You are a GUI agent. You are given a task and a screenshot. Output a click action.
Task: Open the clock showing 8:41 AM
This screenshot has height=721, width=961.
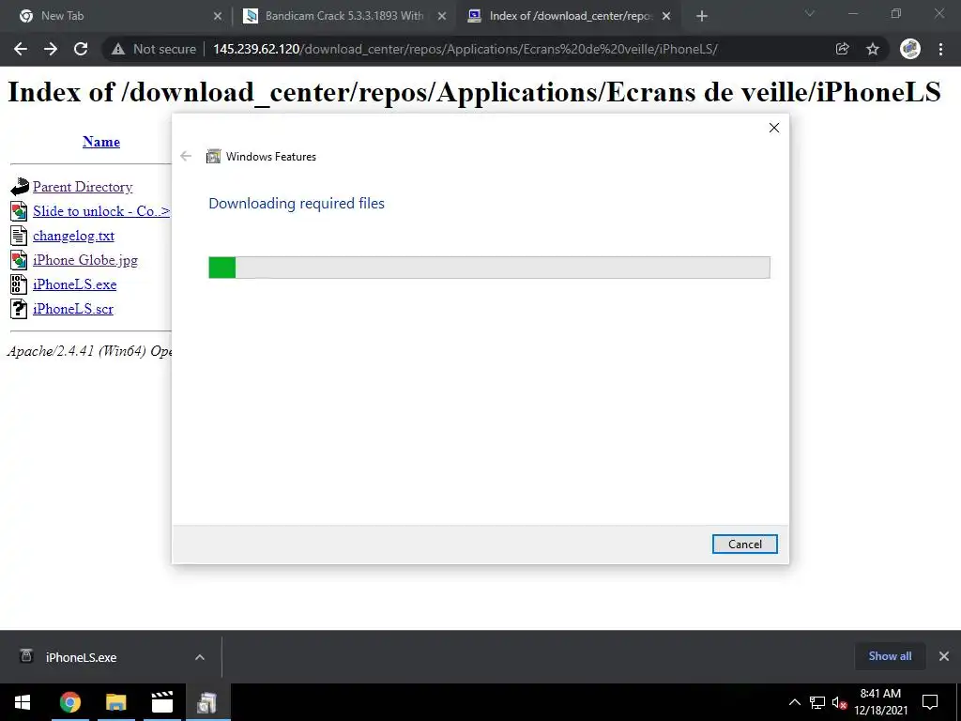880,702
